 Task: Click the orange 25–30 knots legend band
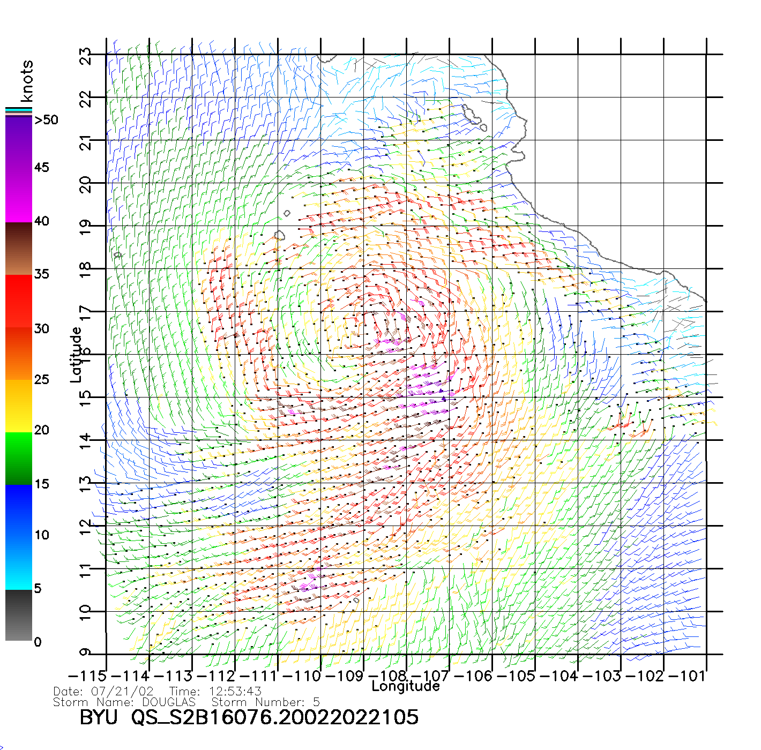tap(19, 354)
